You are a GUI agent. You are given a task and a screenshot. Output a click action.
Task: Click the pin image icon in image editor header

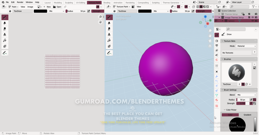[x=65, y=7]
